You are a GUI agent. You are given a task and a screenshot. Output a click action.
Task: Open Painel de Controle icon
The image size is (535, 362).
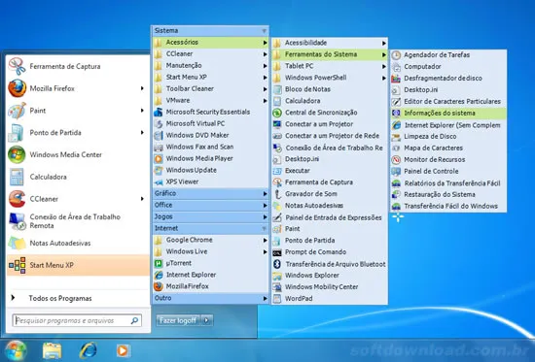(396, 171)
